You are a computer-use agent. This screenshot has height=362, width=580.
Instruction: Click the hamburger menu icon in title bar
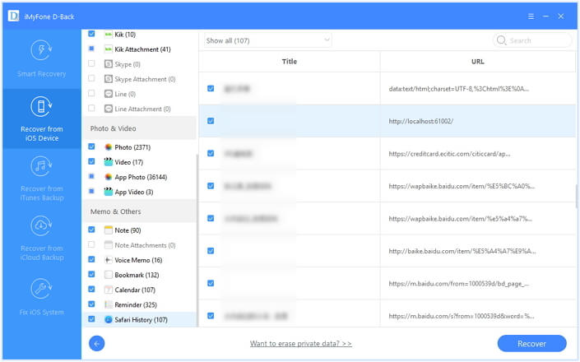click(531, 16)
